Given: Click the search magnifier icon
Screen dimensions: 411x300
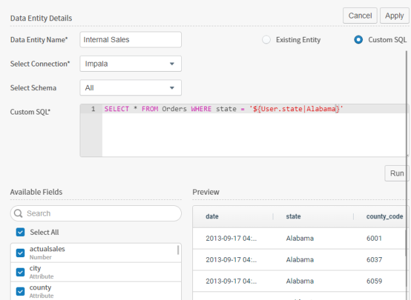Looking at the screenshot, I should 19,214.
